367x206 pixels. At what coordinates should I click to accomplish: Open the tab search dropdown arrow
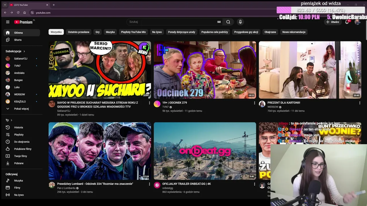pos(5,5)
